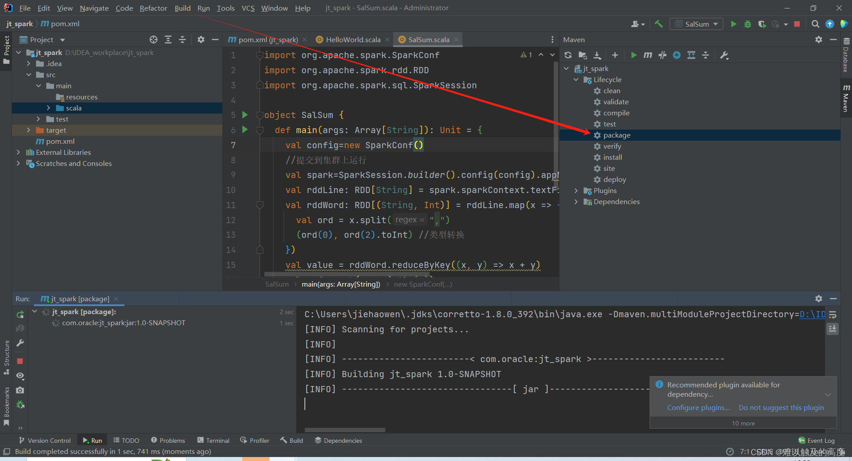The height and width of the screenshot is (461, 852).
Task: Expand the scala folder
Action: [x=48, y=108]
